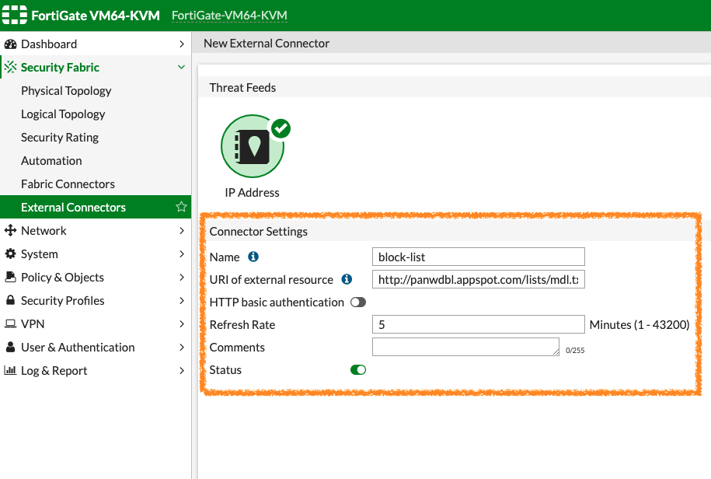This screenshot has width=711, height=479.
Task: Click the Network icon in sidebar
Action: click(10, 230)
